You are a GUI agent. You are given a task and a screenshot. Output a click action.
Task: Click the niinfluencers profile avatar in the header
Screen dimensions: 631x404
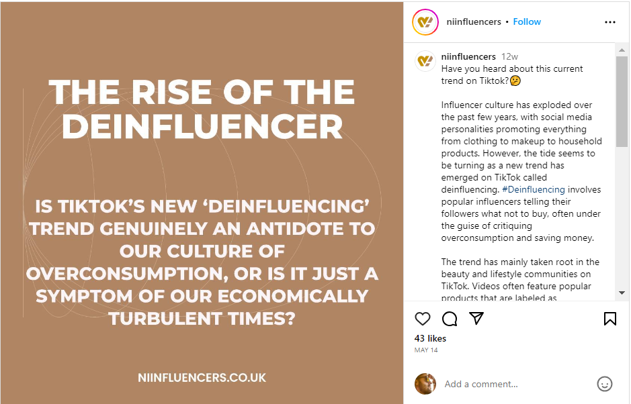point(425,21)
